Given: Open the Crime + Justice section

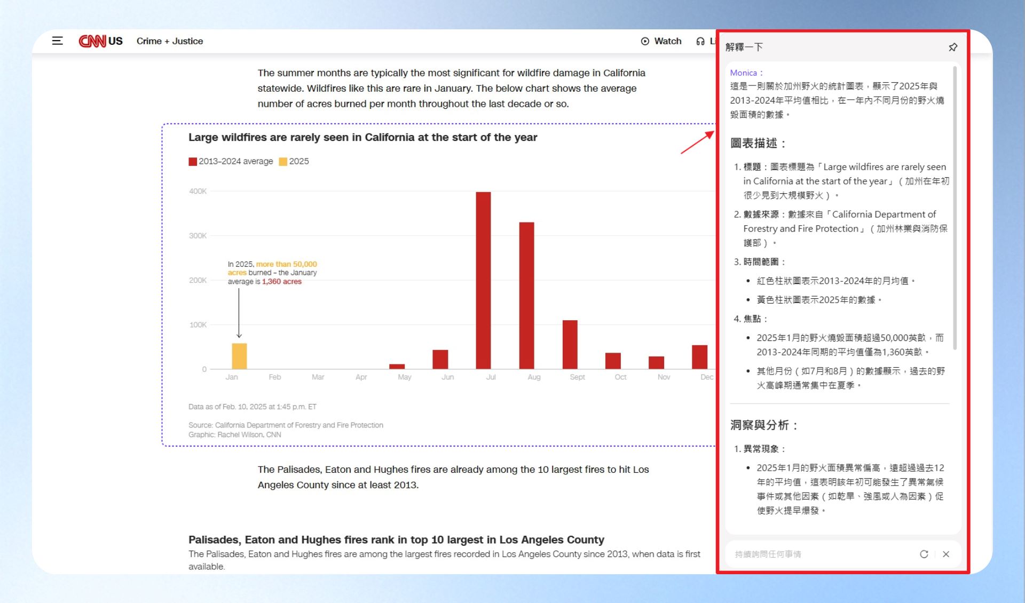Looking at the screenshot, I should coord(170,41).
